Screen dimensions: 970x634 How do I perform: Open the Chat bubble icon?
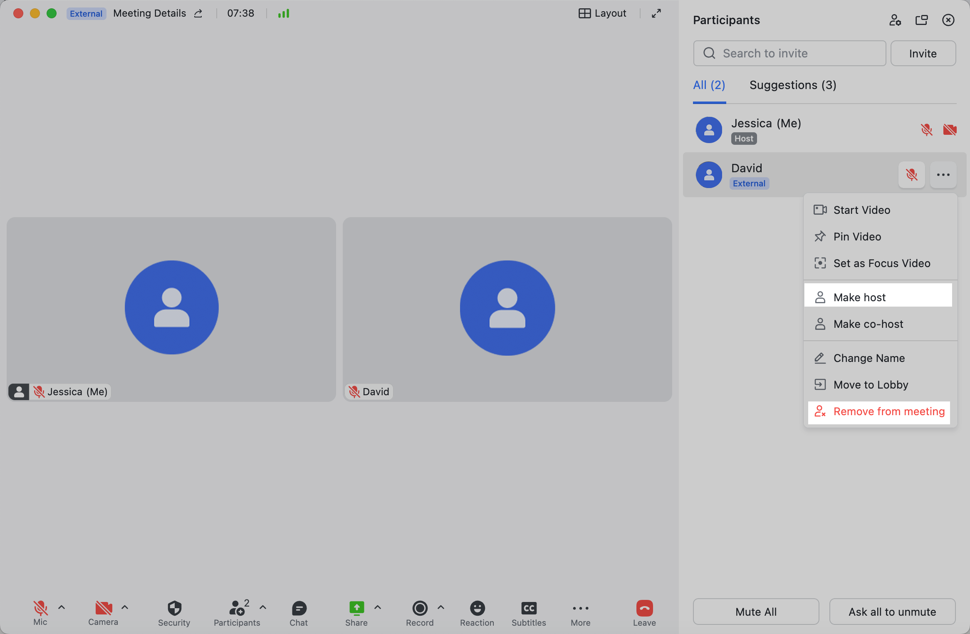click(x=299, y=609)
